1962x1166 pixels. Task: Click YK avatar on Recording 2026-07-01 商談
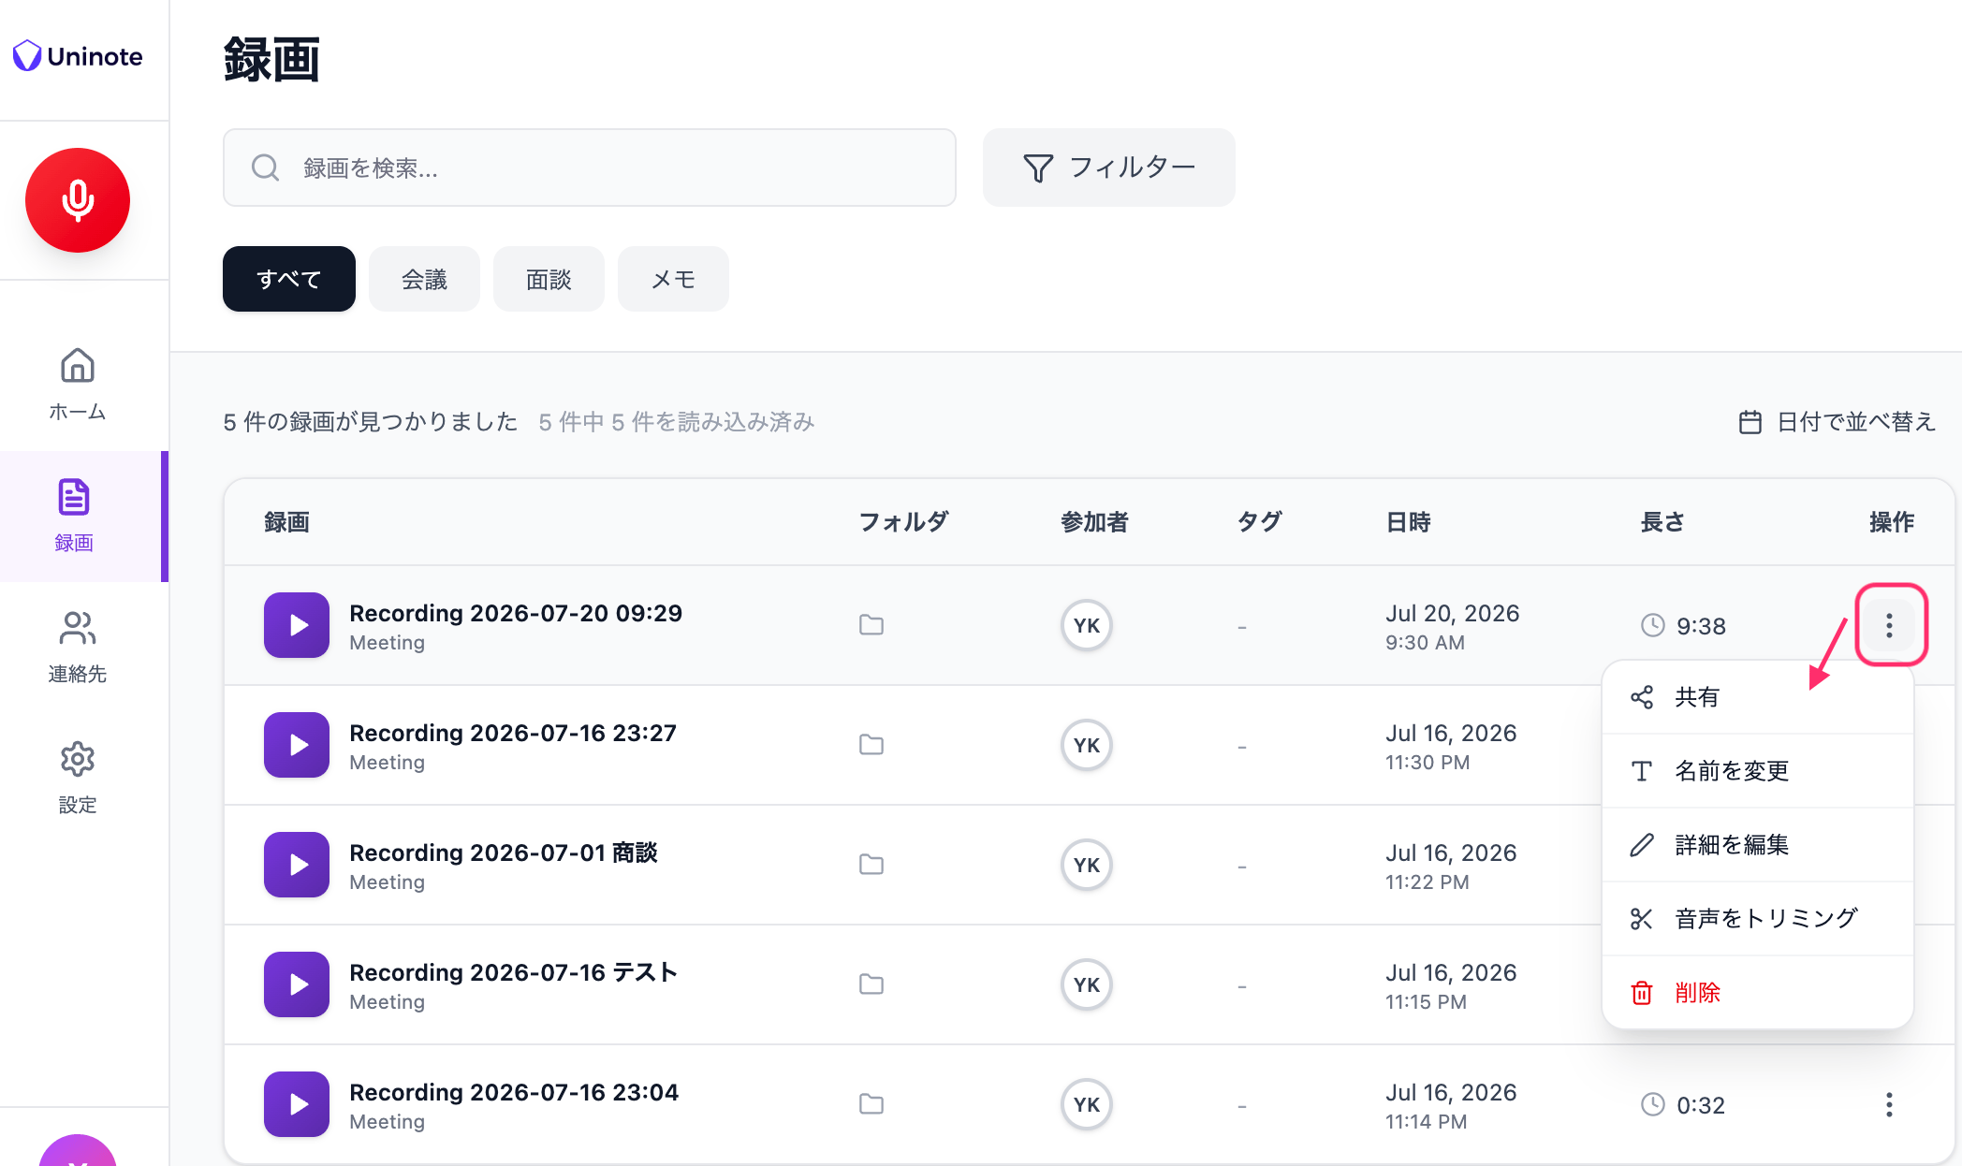pos(1087,865)
